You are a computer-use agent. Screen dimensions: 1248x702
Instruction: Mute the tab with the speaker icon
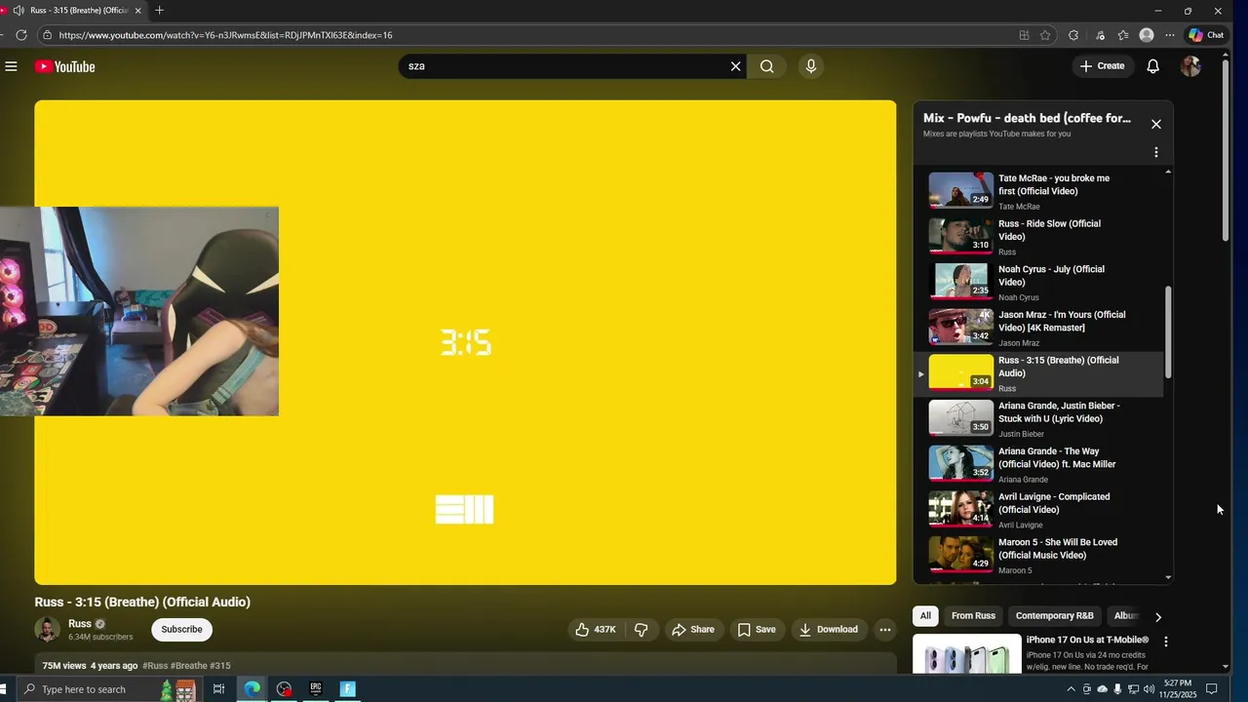[x=19, y=11]
